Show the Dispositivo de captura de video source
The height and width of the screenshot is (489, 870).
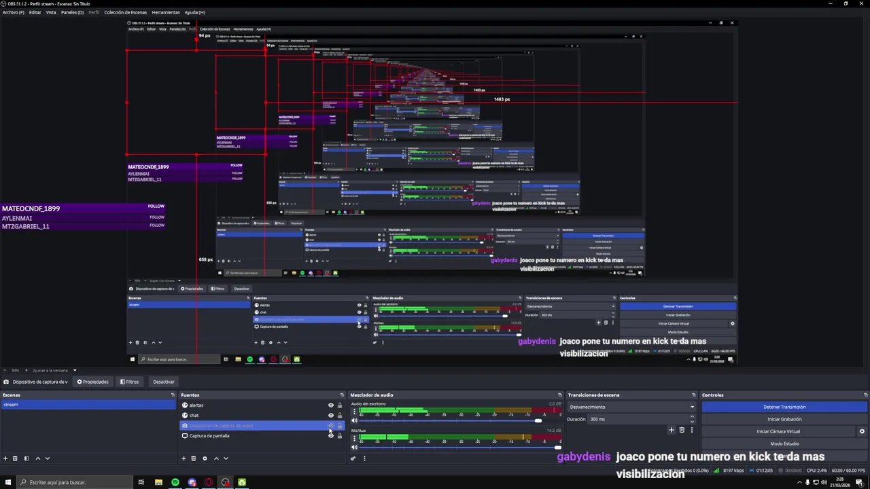click(331, 426)
